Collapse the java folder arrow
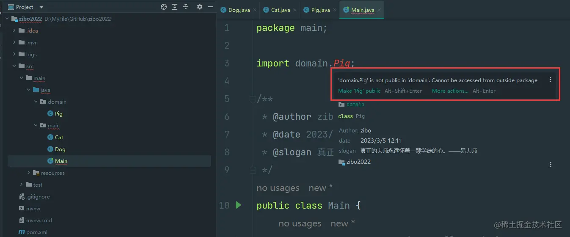Viewport: 570px width, 237px height. tap(28, 90)
